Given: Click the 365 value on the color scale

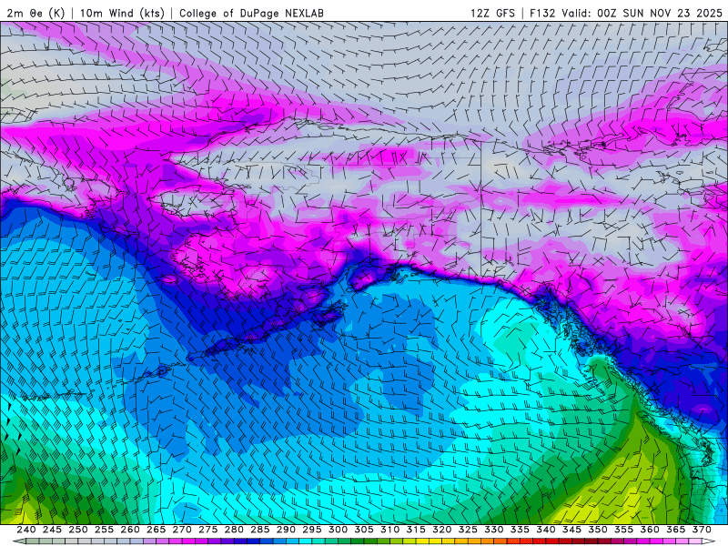Looking at the screenshot, I should [676, 530].
